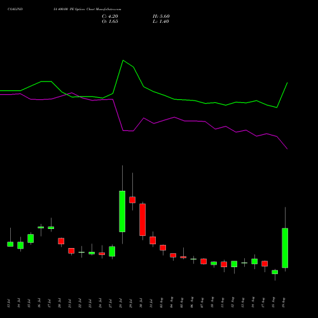Click the '07 Aug' date label
The width and height of the screenshot is (318, 318).
(202, 303)
